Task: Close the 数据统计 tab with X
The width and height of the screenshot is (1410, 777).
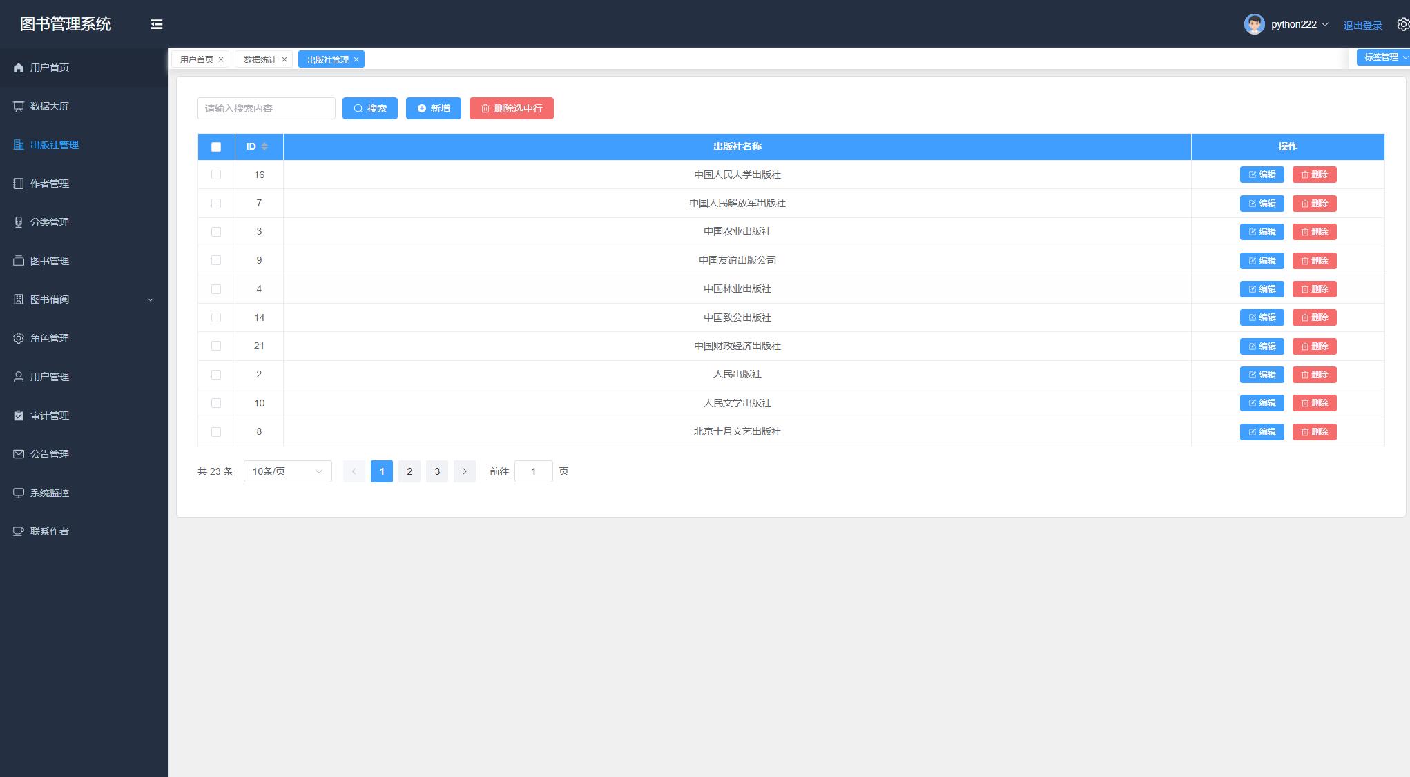Action: pos(284,59)
